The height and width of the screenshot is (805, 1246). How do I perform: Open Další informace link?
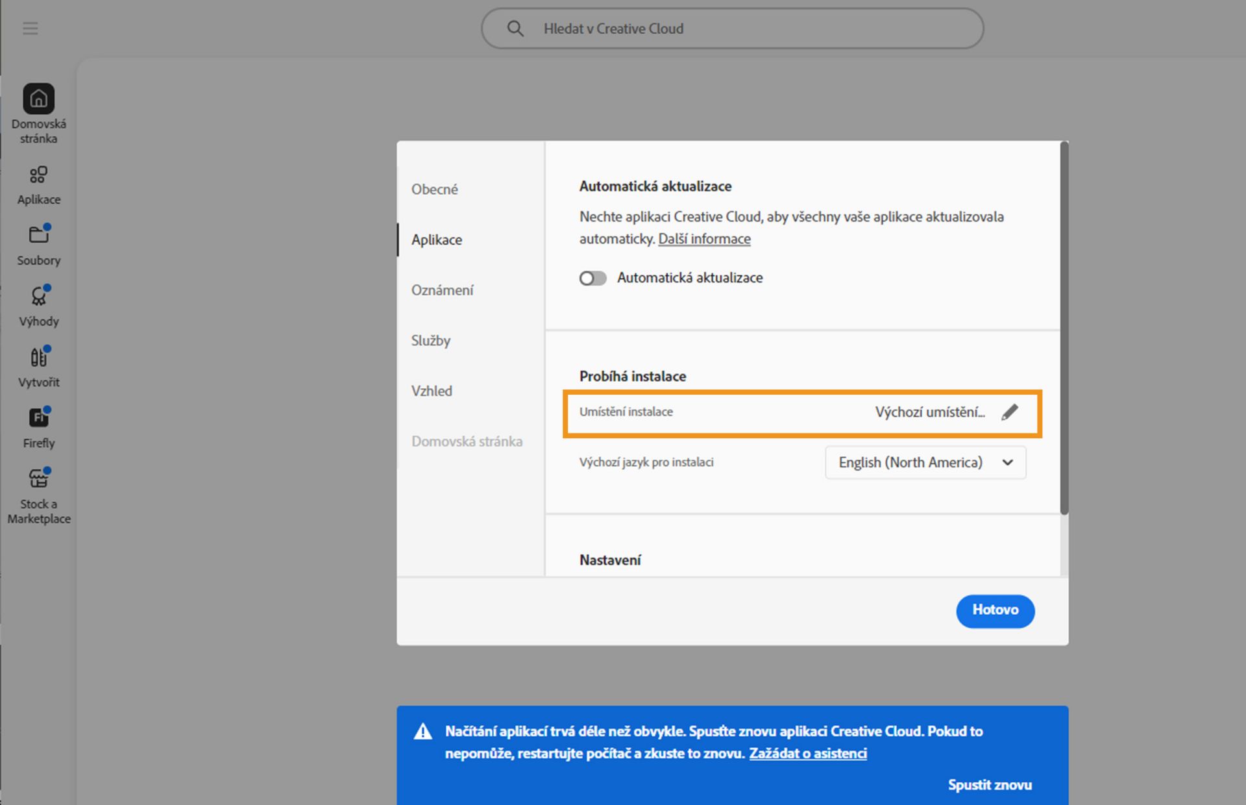tap(704, 239)
